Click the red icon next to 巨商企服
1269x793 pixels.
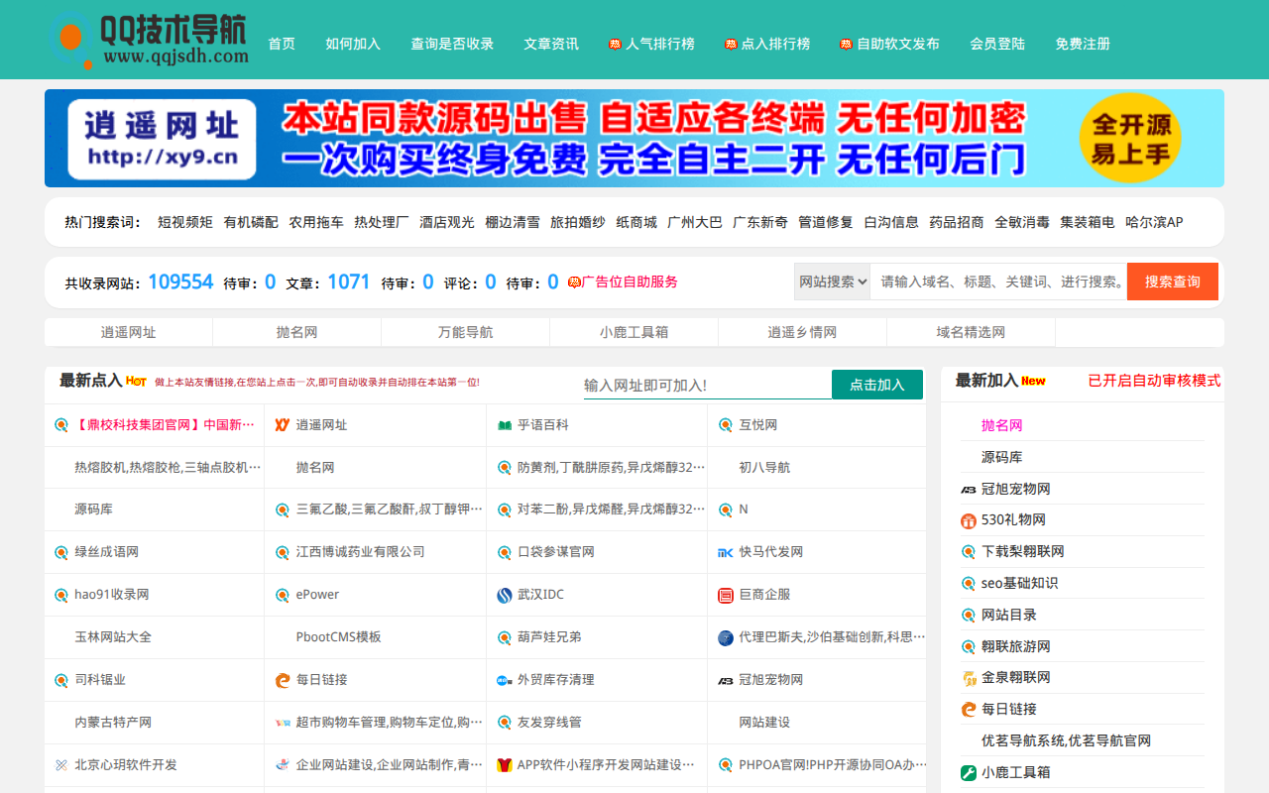pos(723,595)
